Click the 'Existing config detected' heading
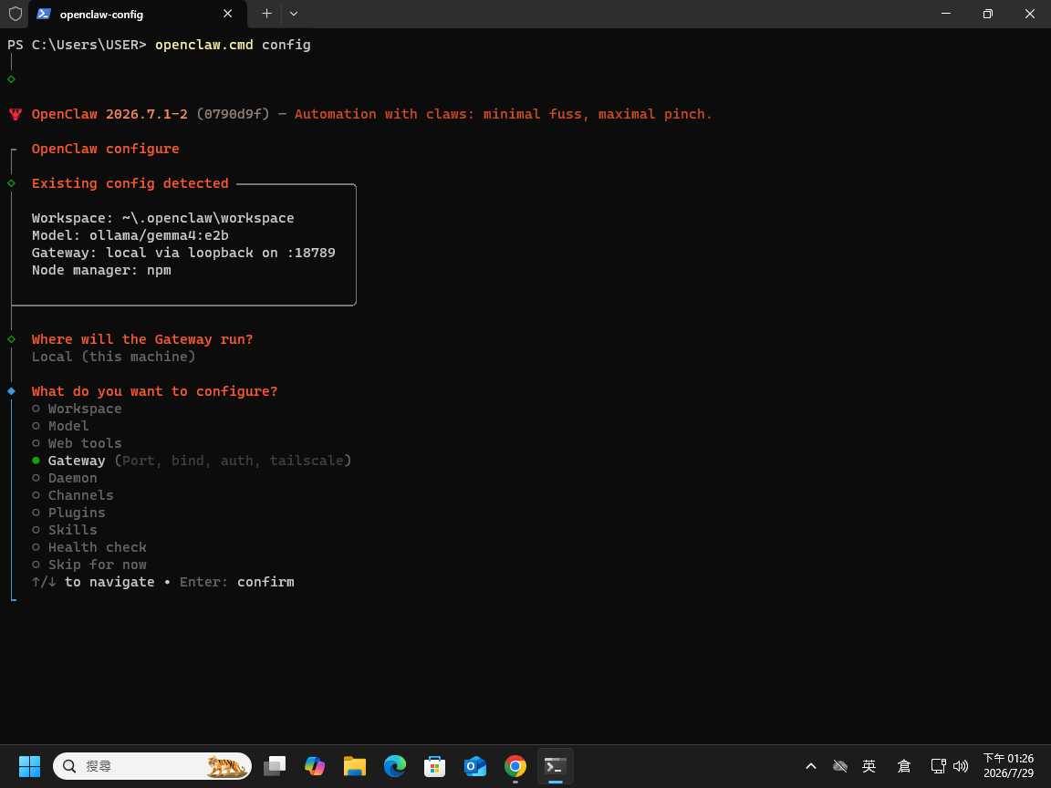Screen dimensions: 1051x788 (130, 183)
